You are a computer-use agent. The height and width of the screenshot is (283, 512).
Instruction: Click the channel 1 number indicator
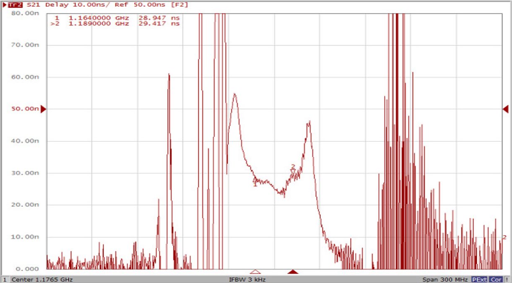coord(5,279)
